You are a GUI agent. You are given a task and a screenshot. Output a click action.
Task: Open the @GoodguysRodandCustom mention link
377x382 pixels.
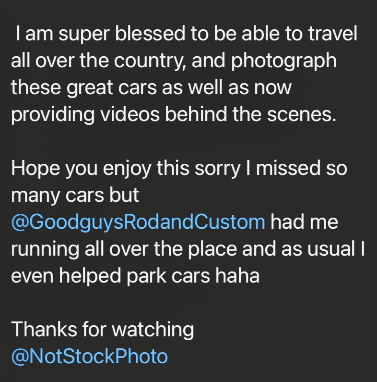pyautogui.click(x=138, y=222)
